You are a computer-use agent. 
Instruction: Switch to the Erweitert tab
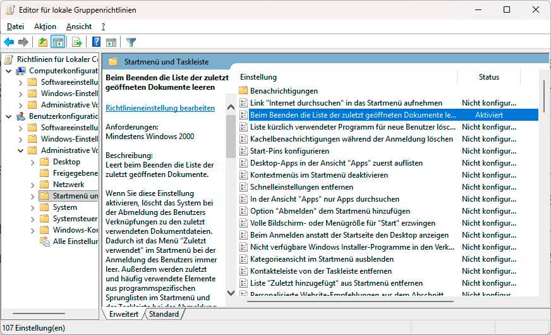[124, 314]
